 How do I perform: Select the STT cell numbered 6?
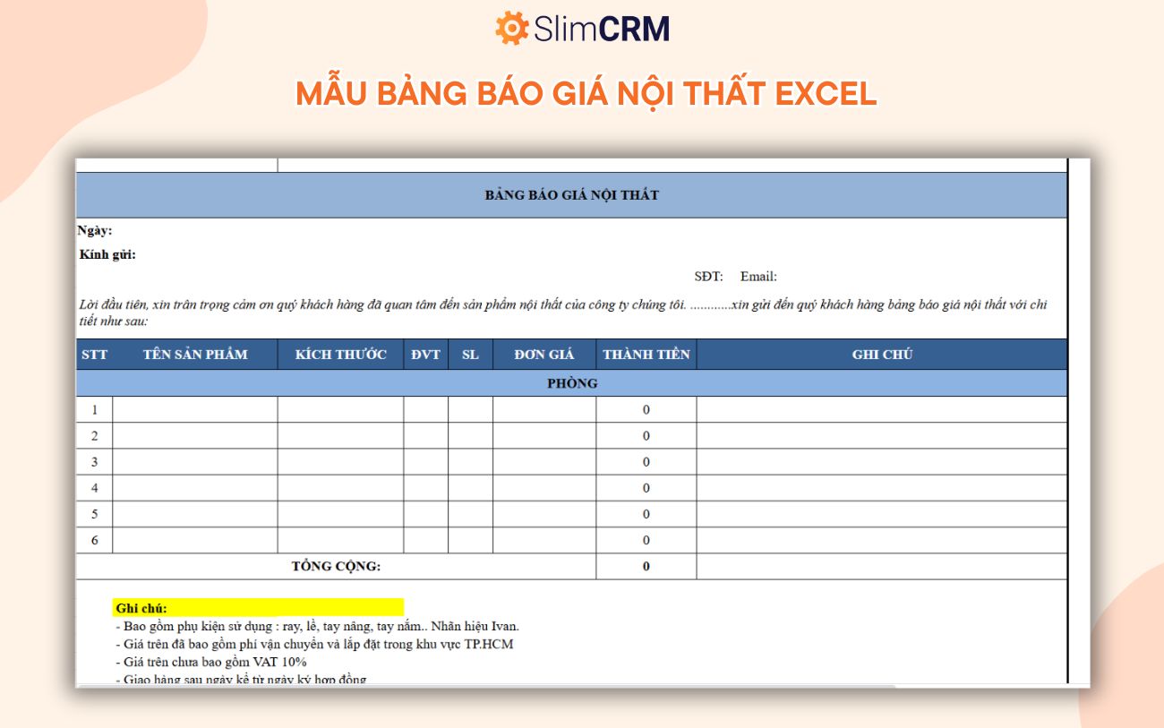coord(94,540)
